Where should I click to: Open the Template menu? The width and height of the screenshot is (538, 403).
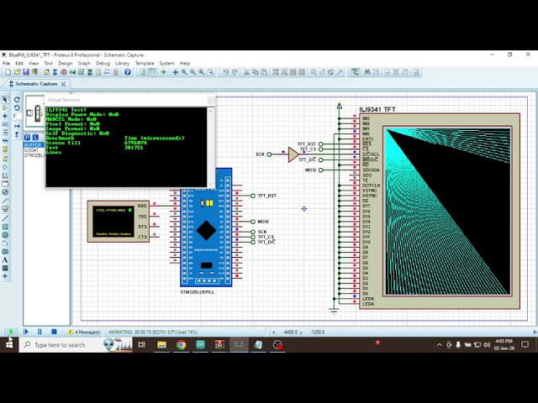tap(145, 63)
